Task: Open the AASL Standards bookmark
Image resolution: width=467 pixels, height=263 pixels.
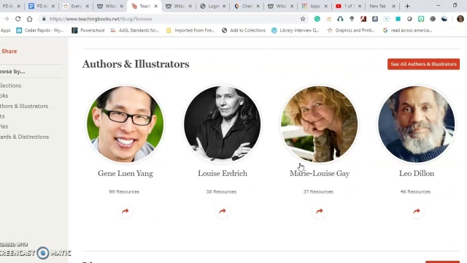Action: pos(135,31)
